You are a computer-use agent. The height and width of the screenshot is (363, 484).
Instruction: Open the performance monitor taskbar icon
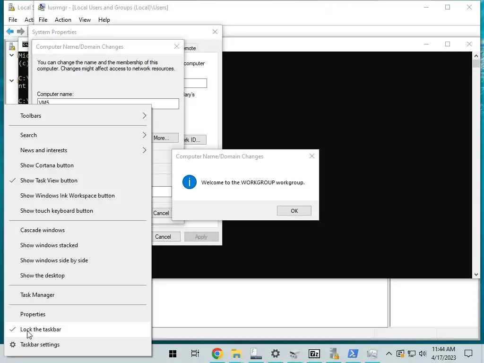(x=372, y=354)
